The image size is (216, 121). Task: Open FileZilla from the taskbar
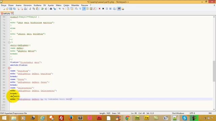[61, 118]
